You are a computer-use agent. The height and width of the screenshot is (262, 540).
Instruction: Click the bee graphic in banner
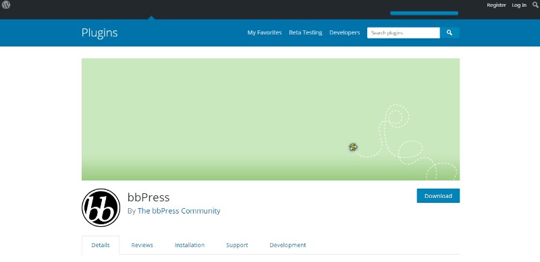(352, 147)
